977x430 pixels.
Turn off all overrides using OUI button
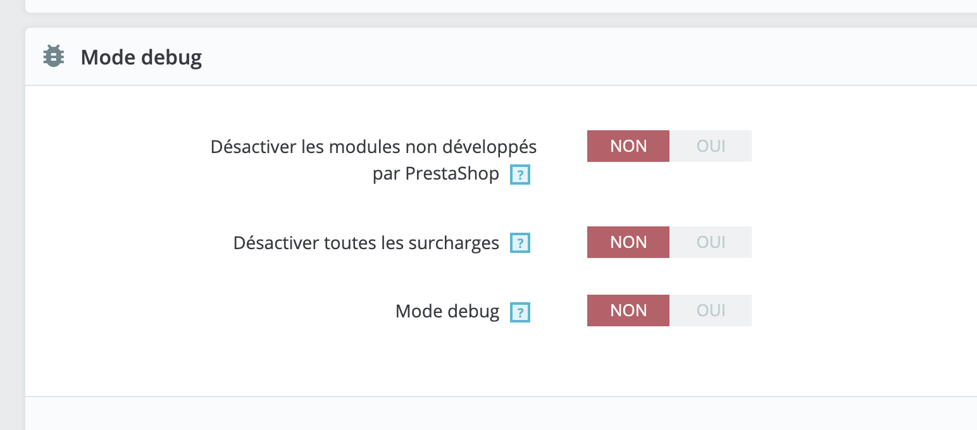[x=711, y=242]
